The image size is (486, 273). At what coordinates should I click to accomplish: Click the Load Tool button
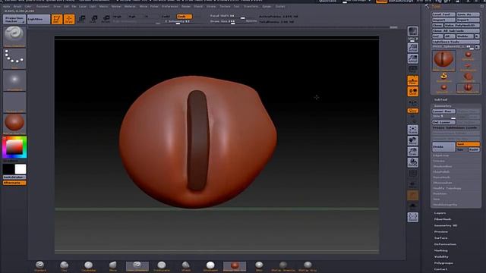(x=443, y=14)
